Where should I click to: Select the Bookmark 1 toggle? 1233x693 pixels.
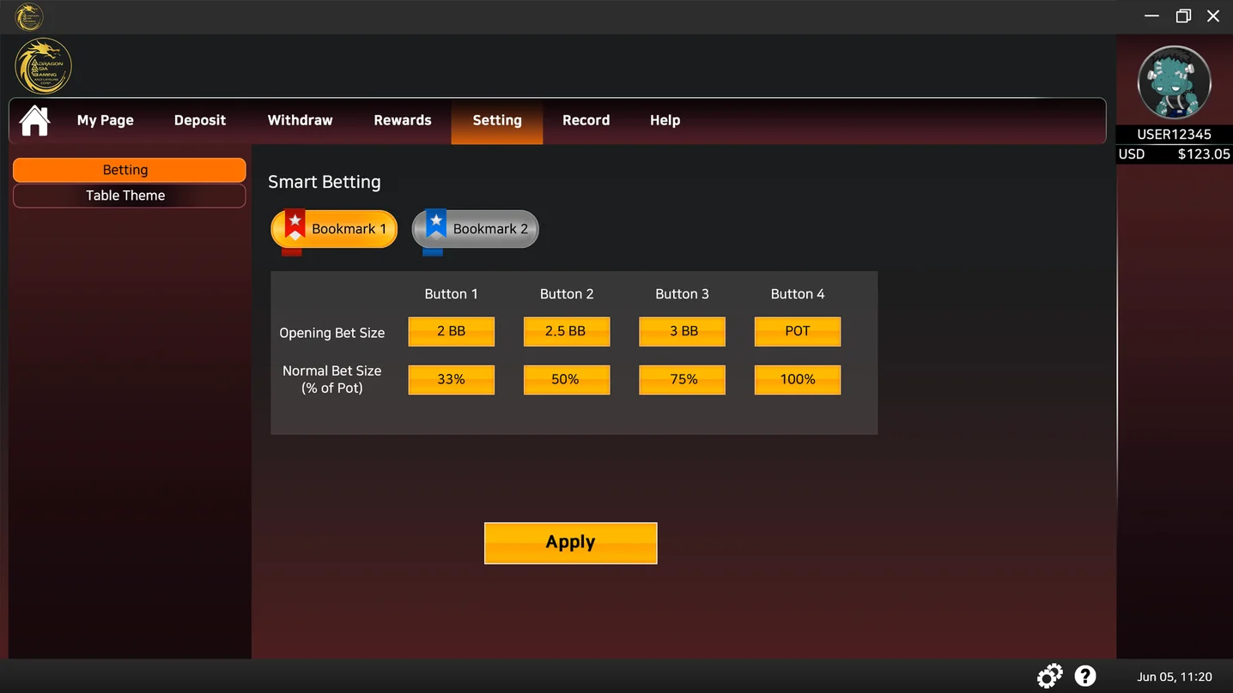pos(334,229)
